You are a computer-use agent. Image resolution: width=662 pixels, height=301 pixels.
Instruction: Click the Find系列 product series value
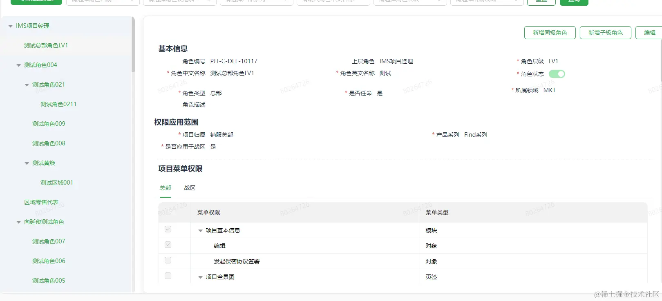(x=476, y=135)
